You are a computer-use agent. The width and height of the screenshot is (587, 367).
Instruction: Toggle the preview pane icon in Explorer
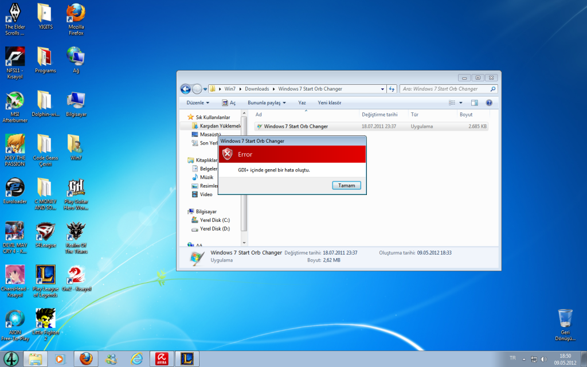click(474, 103)
